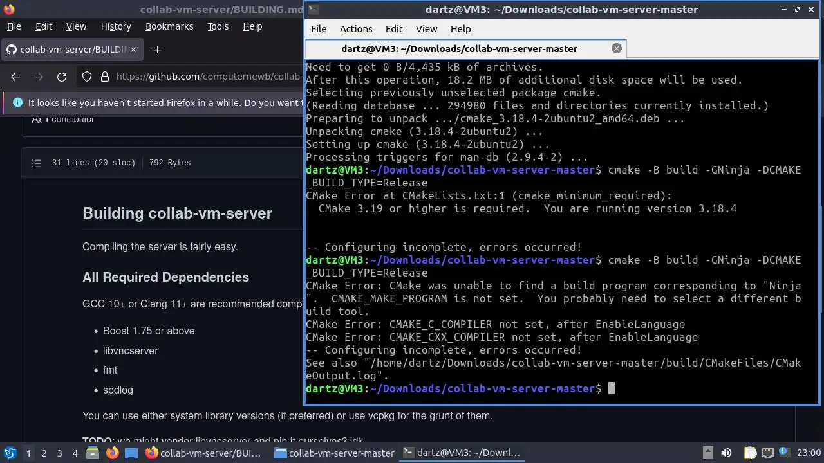Switch to workspace 3

click(x=59, y=453)
